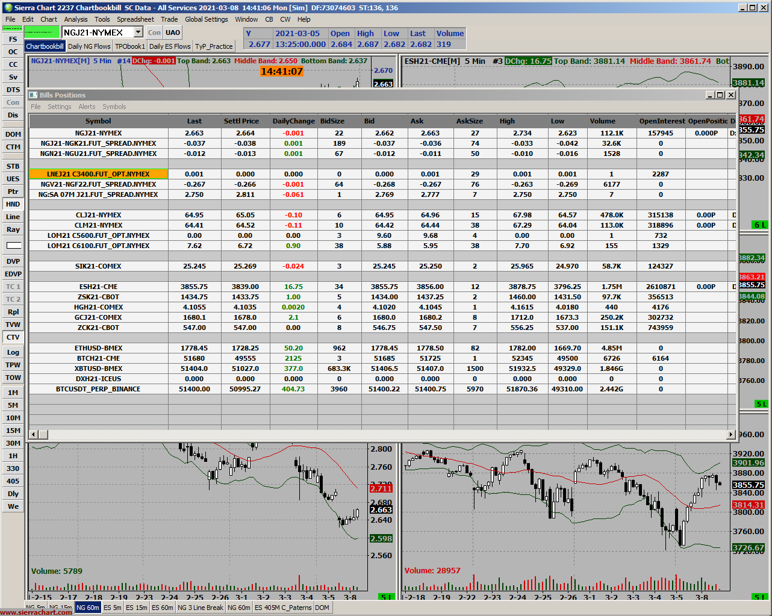Click the Sierra Chart application icon in title bar
This screenshot has height=616, width=772.
pyautogui.click(x=7, y=8)
